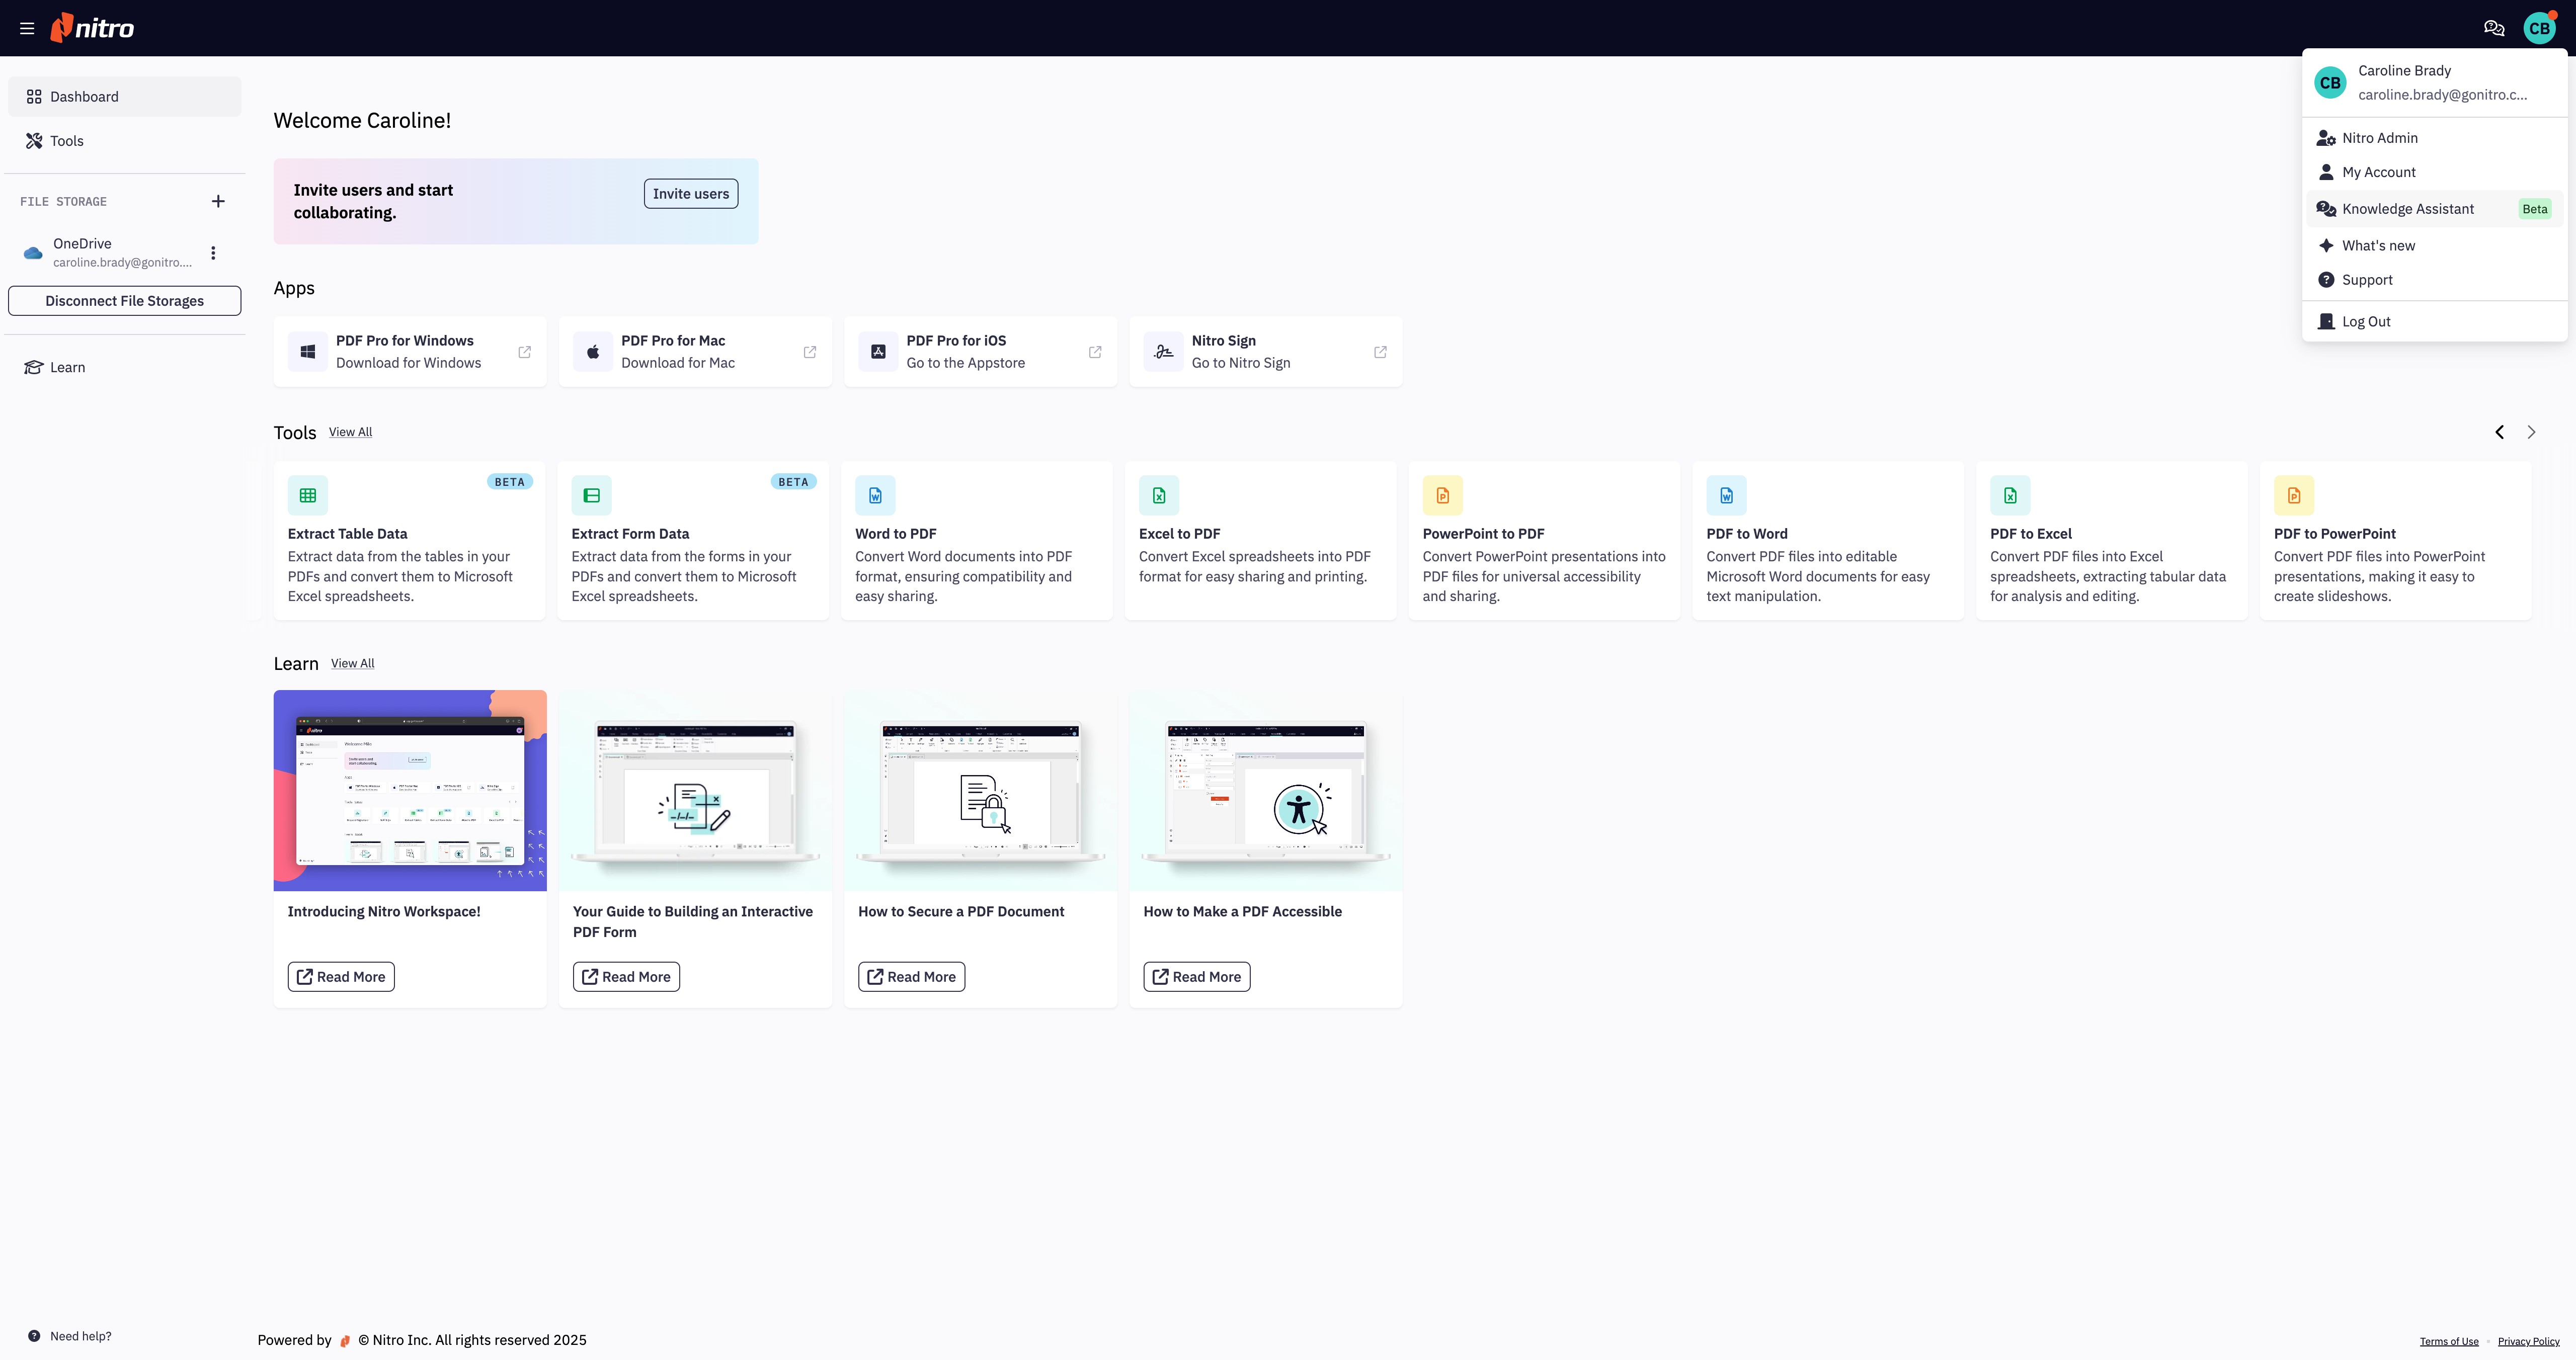Image resolution: width=2576 pixels, height=1360 pixels.
Task: Click Disconnect File Storages button
Action: 125,301
